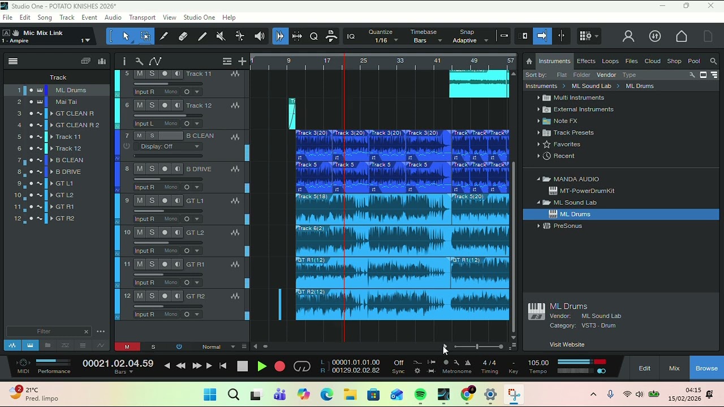724x407 pixels.
Task: Click the Record button in transport
Action: coord(279,366)
